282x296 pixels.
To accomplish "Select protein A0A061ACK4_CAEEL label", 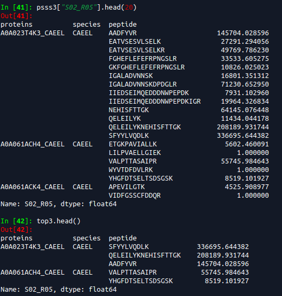I will click(33, 187).
